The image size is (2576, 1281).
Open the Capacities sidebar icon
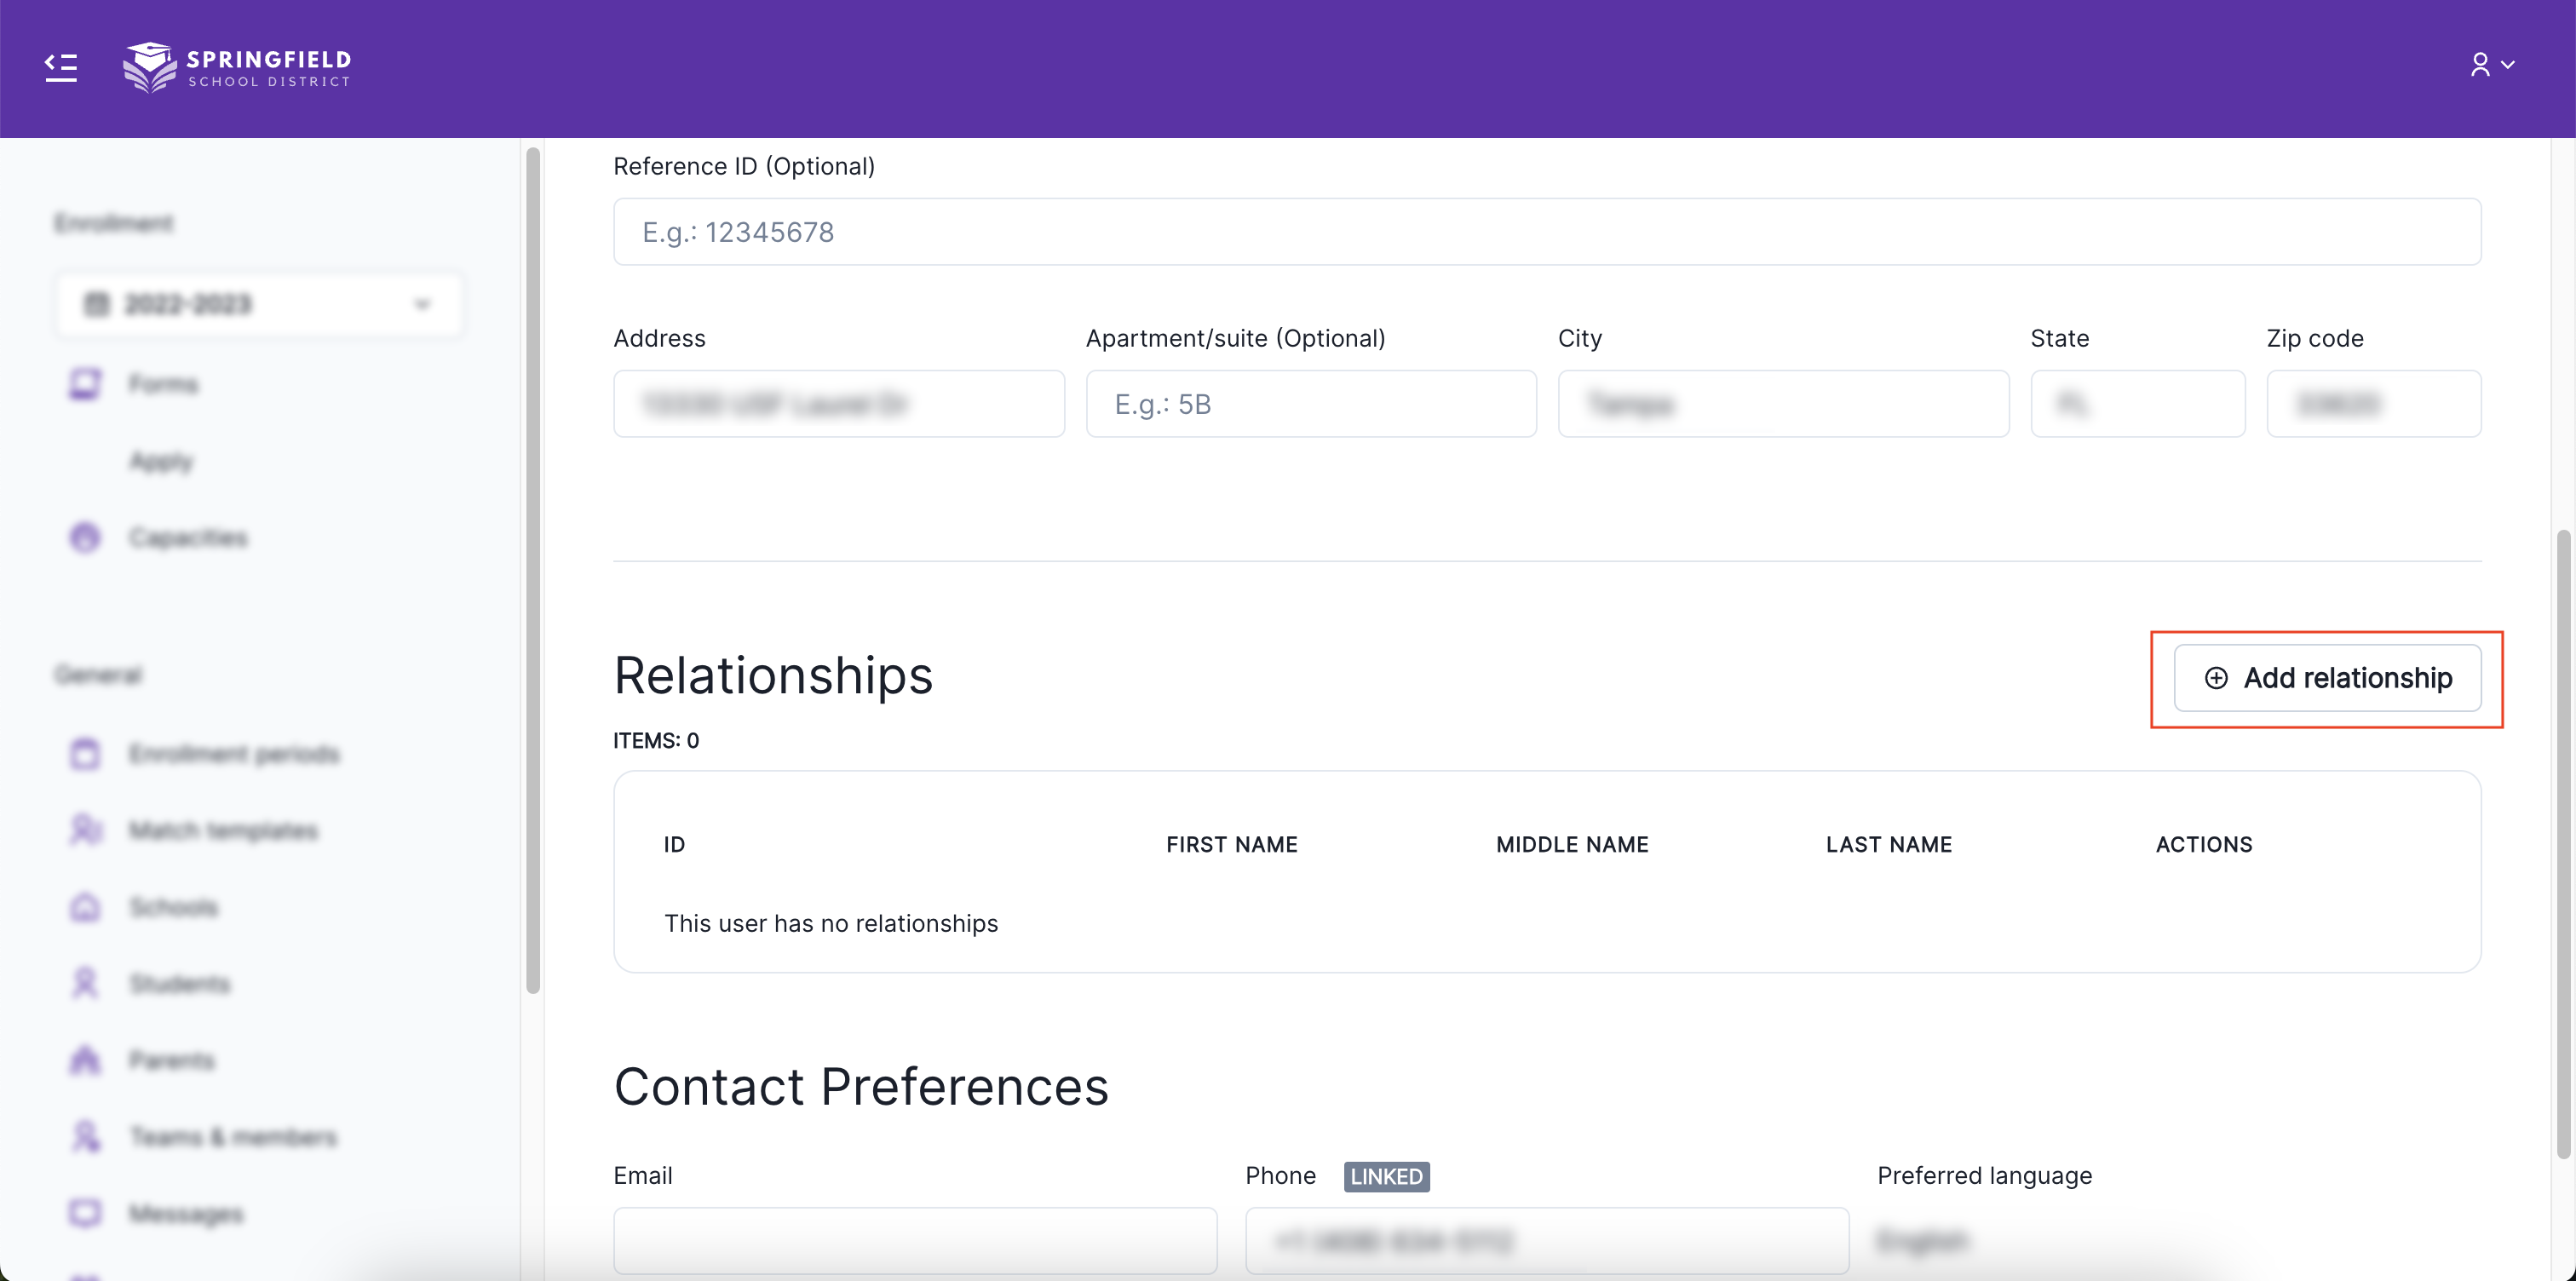point(85,537)
